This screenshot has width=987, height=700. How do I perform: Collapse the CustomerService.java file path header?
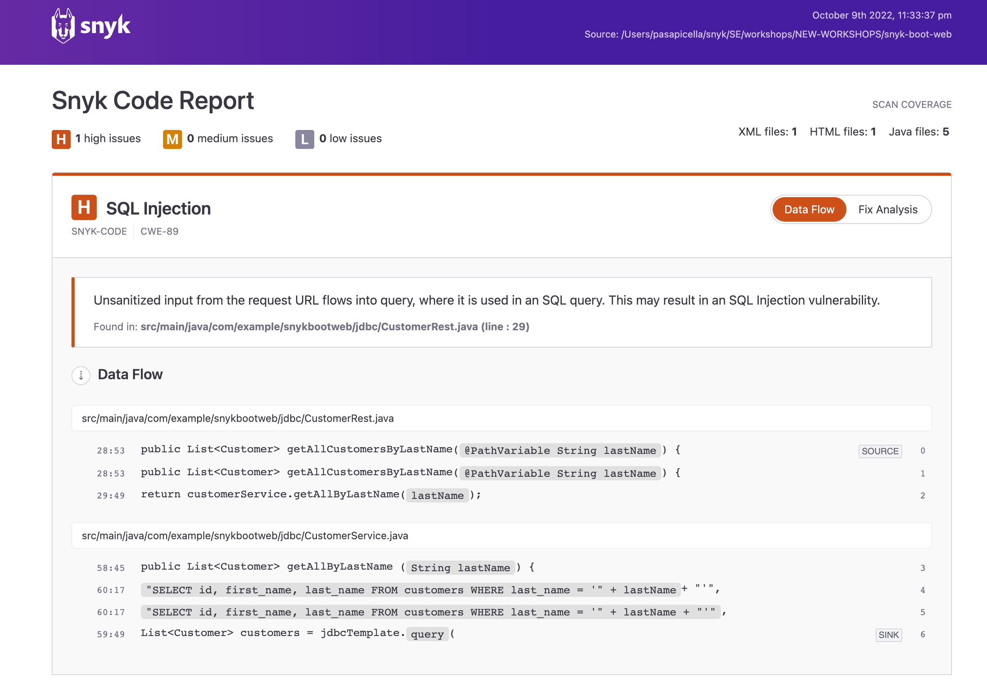245,535
